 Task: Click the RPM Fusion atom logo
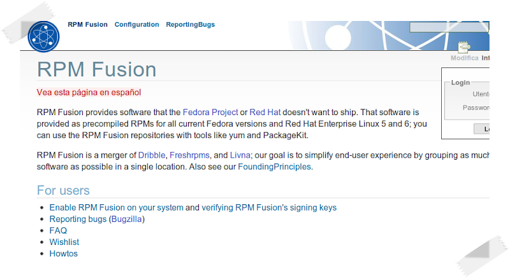[43, 36]
